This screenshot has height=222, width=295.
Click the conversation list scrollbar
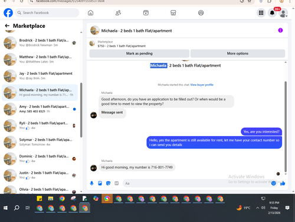81,110
